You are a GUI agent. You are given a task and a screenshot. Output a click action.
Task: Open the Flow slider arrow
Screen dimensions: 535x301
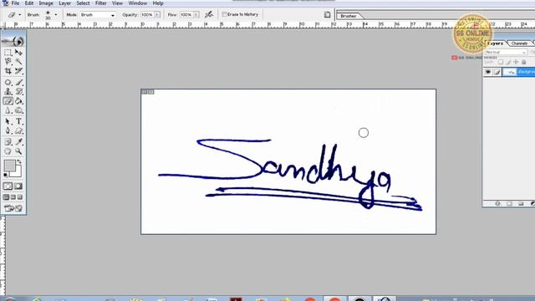coord(196,15)
